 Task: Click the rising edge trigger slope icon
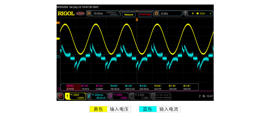tap(194, 13)
